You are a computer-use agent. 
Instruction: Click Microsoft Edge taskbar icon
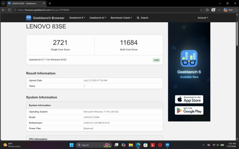(138, 145)
